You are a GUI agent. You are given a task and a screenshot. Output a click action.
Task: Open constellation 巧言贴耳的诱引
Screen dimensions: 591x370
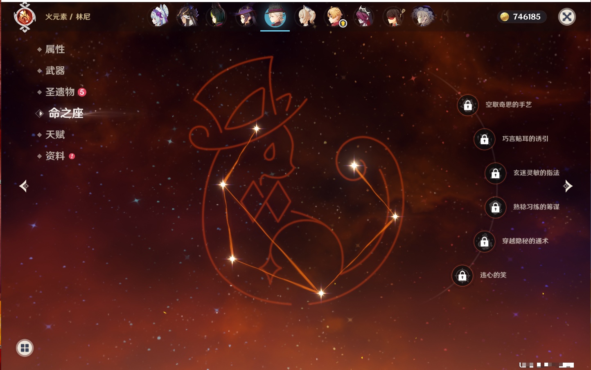(525, 139)
